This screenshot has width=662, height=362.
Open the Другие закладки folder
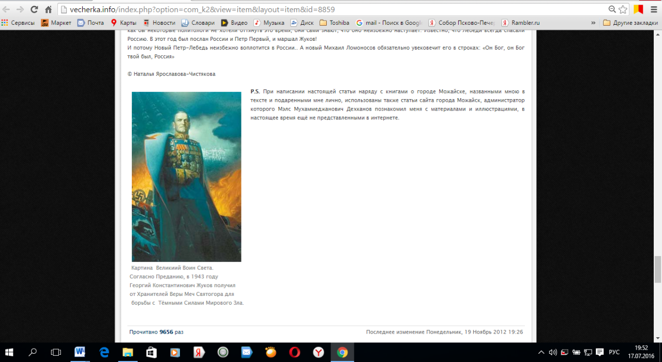coord(630,23)
